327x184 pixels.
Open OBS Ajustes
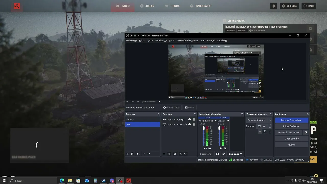291,145
